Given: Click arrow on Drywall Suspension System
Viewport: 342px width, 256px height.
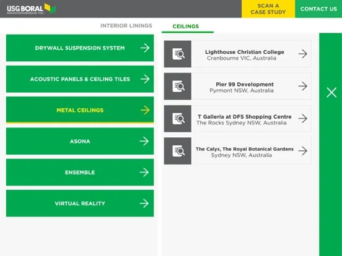Looking at the screenshot, I should pos(145,48).
